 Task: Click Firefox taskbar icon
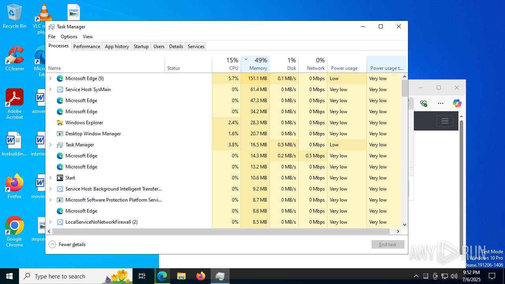[x=200, y=276]
